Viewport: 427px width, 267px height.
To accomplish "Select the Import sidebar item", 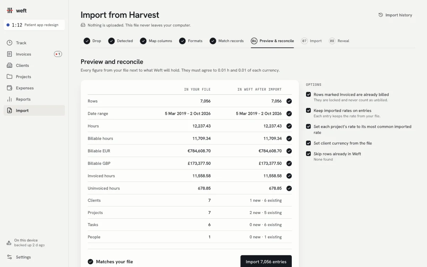I will [x=34, y=110].
